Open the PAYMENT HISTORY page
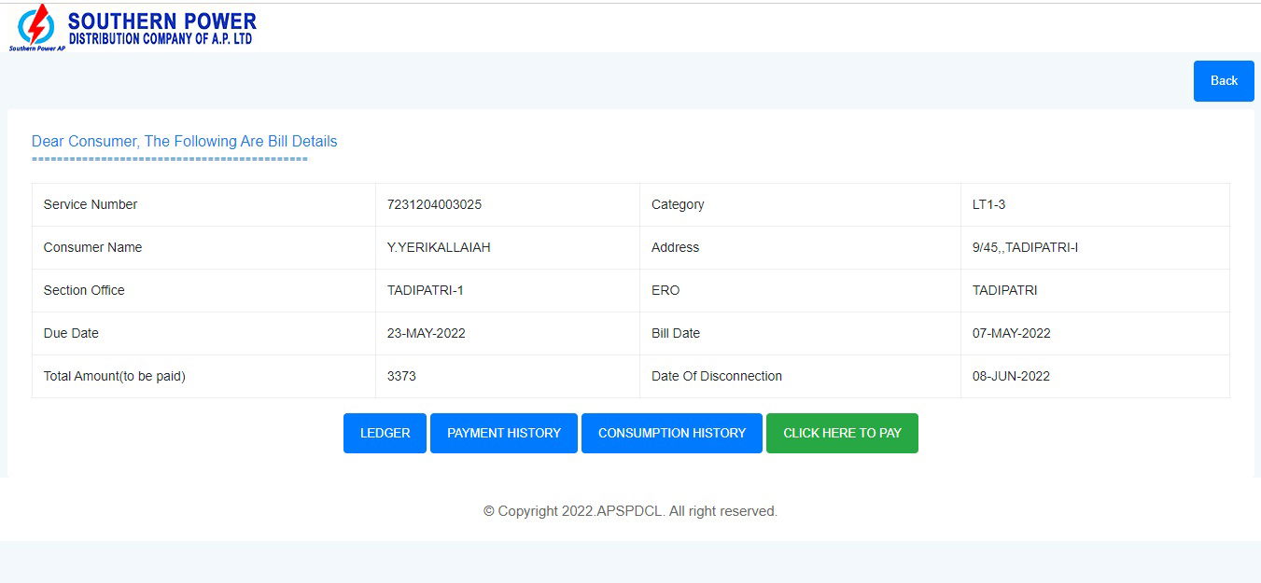 click(x=503, y=432)
